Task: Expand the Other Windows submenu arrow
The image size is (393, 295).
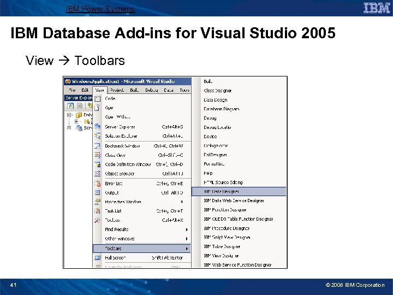Action: coord(187,239)
